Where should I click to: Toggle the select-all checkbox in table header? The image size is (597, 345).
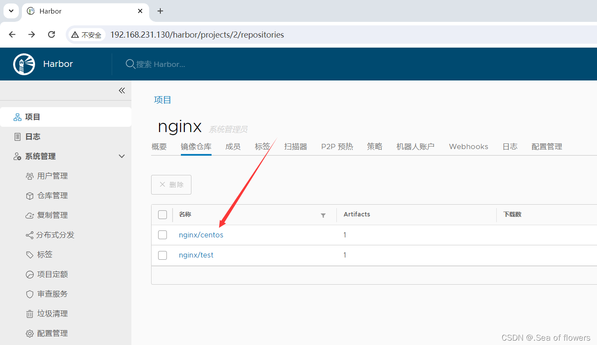tap(162, 215)
